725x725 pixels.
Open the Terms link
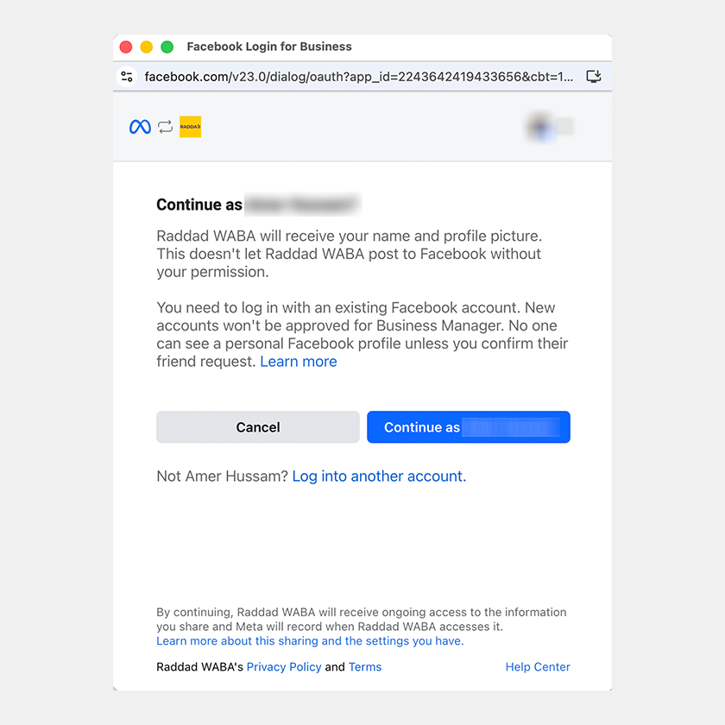(365, 667)
